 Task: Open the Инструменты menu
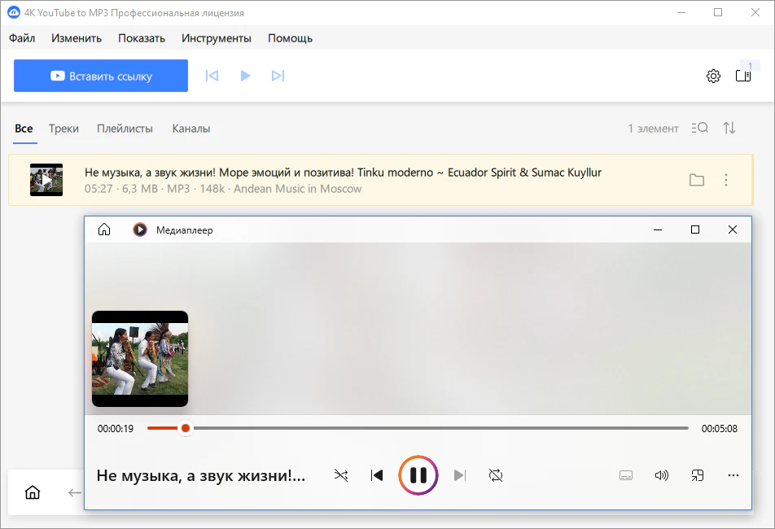click(x=217, y=38)
